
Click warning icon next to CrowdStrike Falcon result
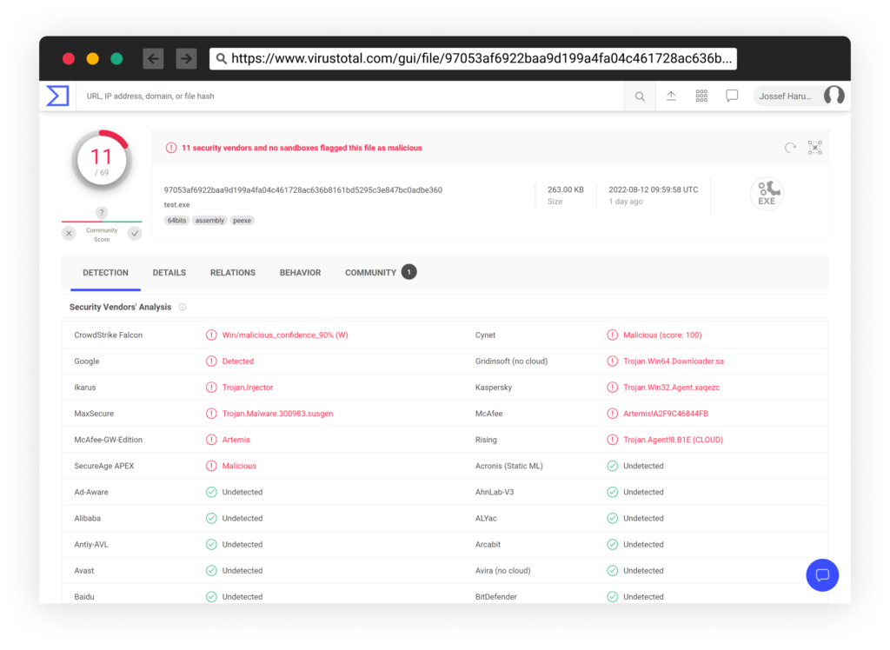(x=211, y=335)
